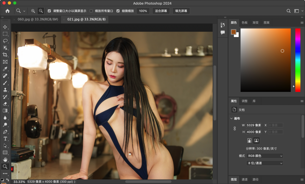
Task: Switch to the 库 tab
Action: tap(254, 101)
